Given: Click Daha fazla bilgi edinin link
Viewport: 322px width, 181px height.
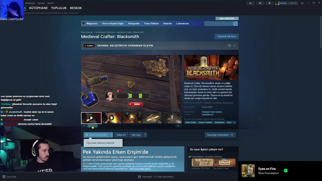Looking at the screenshot, I should 140,169.
